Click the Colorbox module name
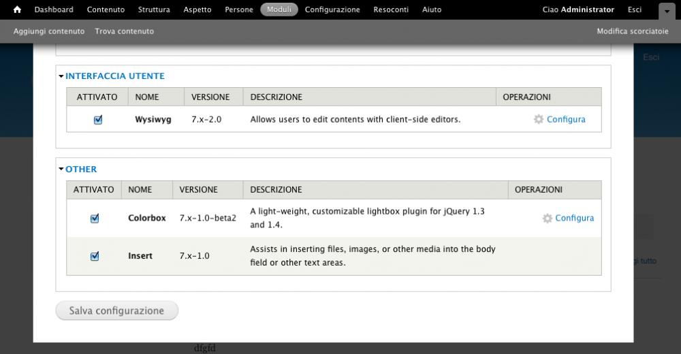 tap(147, 218)
